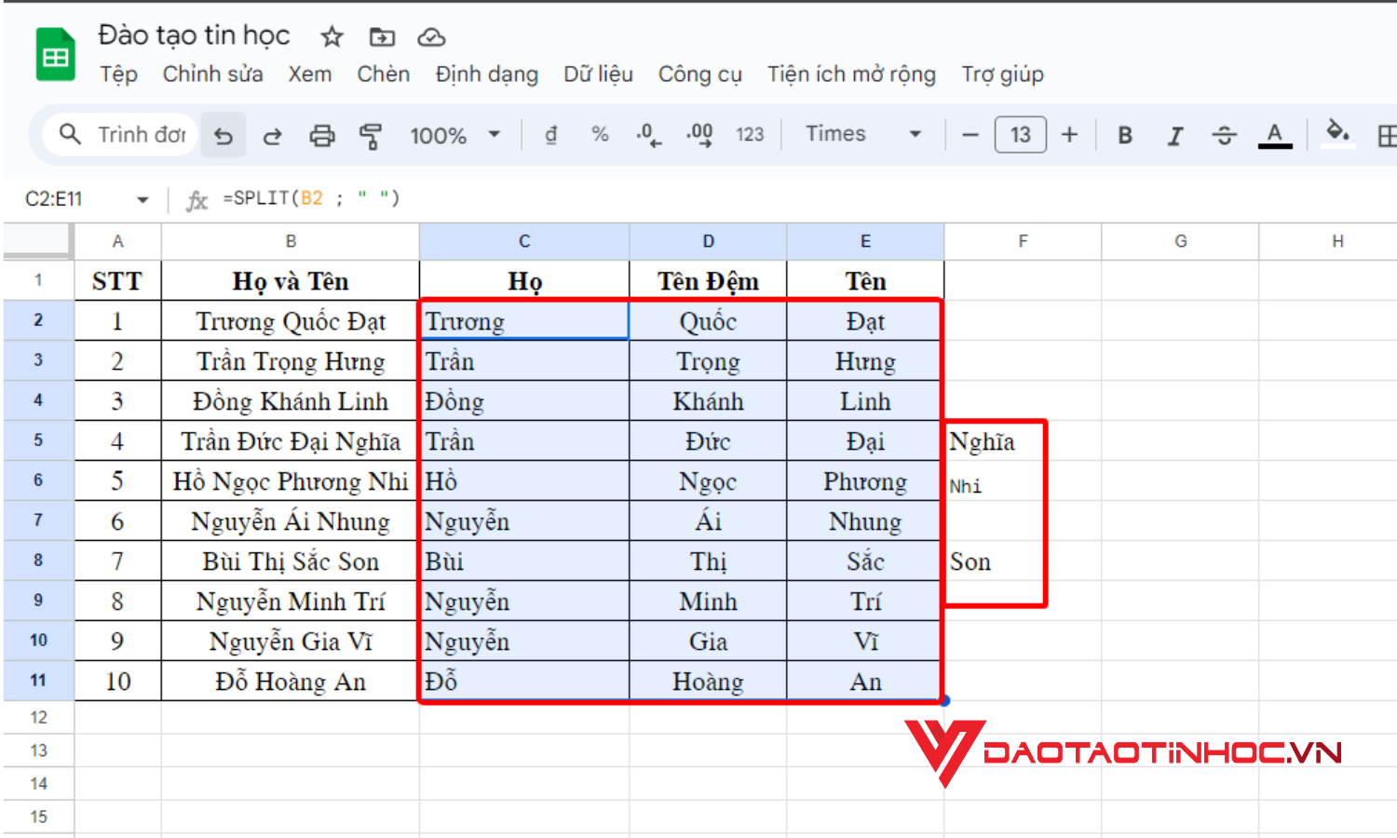Open the fill color picker
This screenshot has height=838, width=1397.
(1337, 134)
